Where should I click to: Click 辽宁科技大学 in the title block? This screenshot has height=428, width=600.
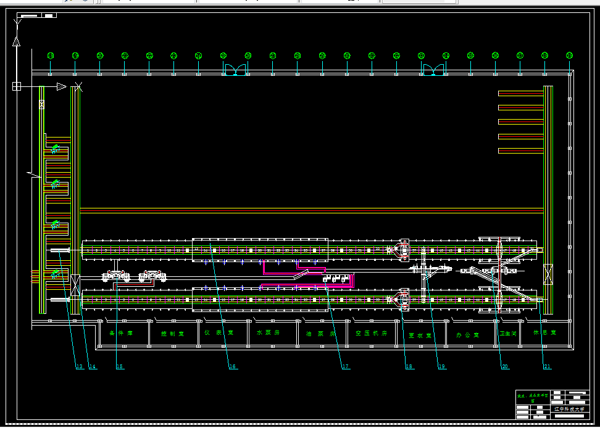(x=570, y=409)
